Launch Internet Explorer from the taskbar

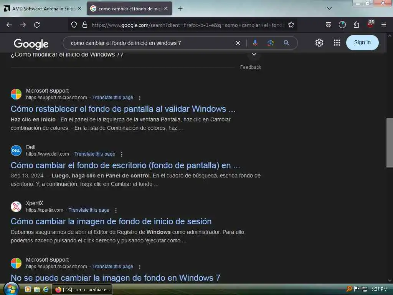[46, 290]
